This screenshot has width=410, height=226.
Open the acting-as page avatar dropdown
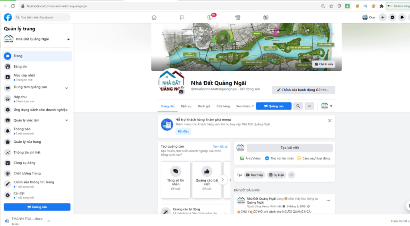[x=327, y=106]
